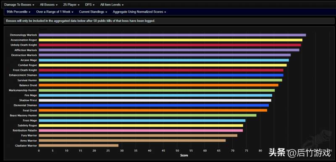This screenshot has height=162, width=336.
Task: Click the Marksmanship Hunter bar
Action: tap(157, 90)
